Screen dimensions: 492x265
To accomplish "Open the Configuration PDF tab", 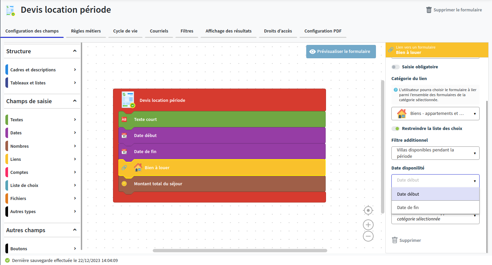I will point(323,31).
